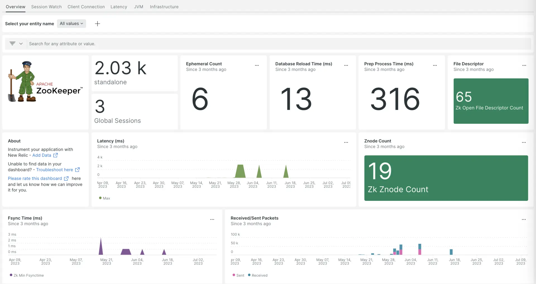
Task: Switch to the Session Watch tab
Action: click(46, 7)
